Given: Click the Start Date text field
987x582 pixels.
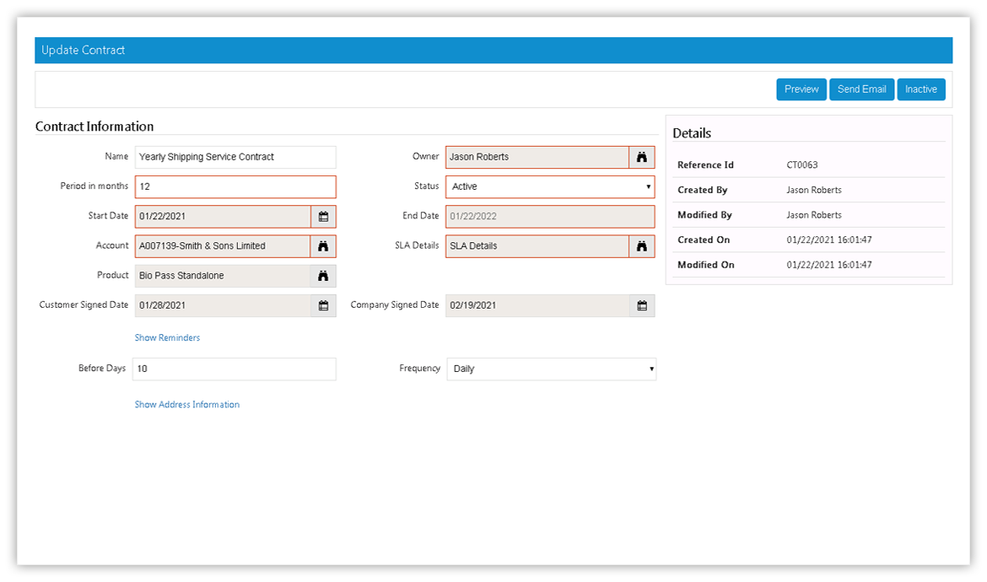Looking at the screenshot, I should pos(223,217).
